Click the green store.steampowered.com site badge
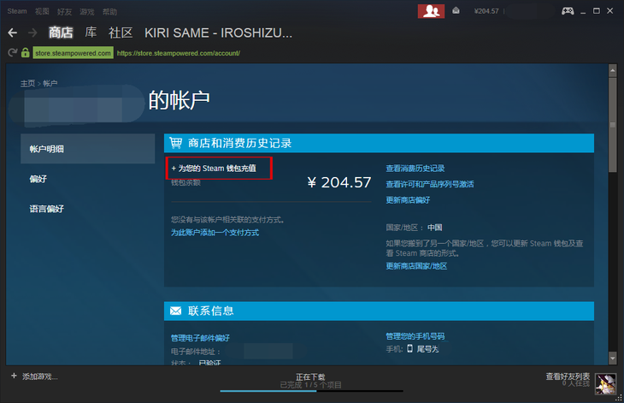This screenshot has height=403, width=624. (x=74, y=53)
